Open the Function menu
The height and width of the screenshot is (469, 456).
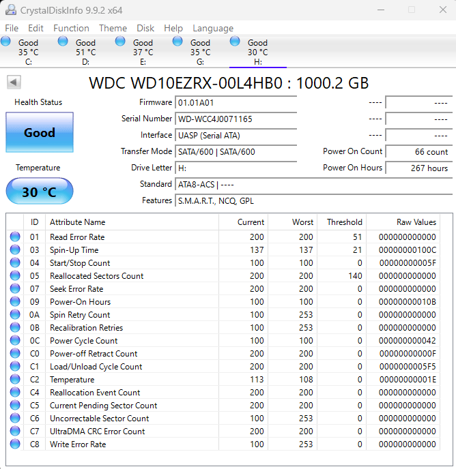(x=71, y=28)
